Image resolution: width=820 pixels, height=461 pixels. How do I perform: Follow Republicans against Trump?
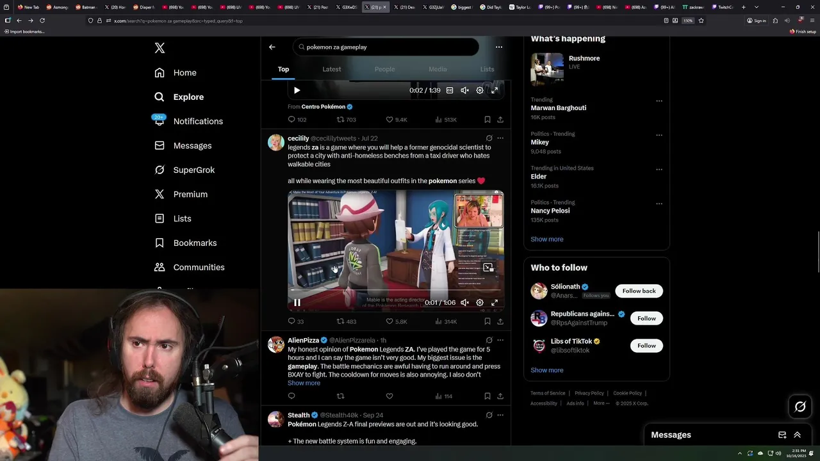646,318
